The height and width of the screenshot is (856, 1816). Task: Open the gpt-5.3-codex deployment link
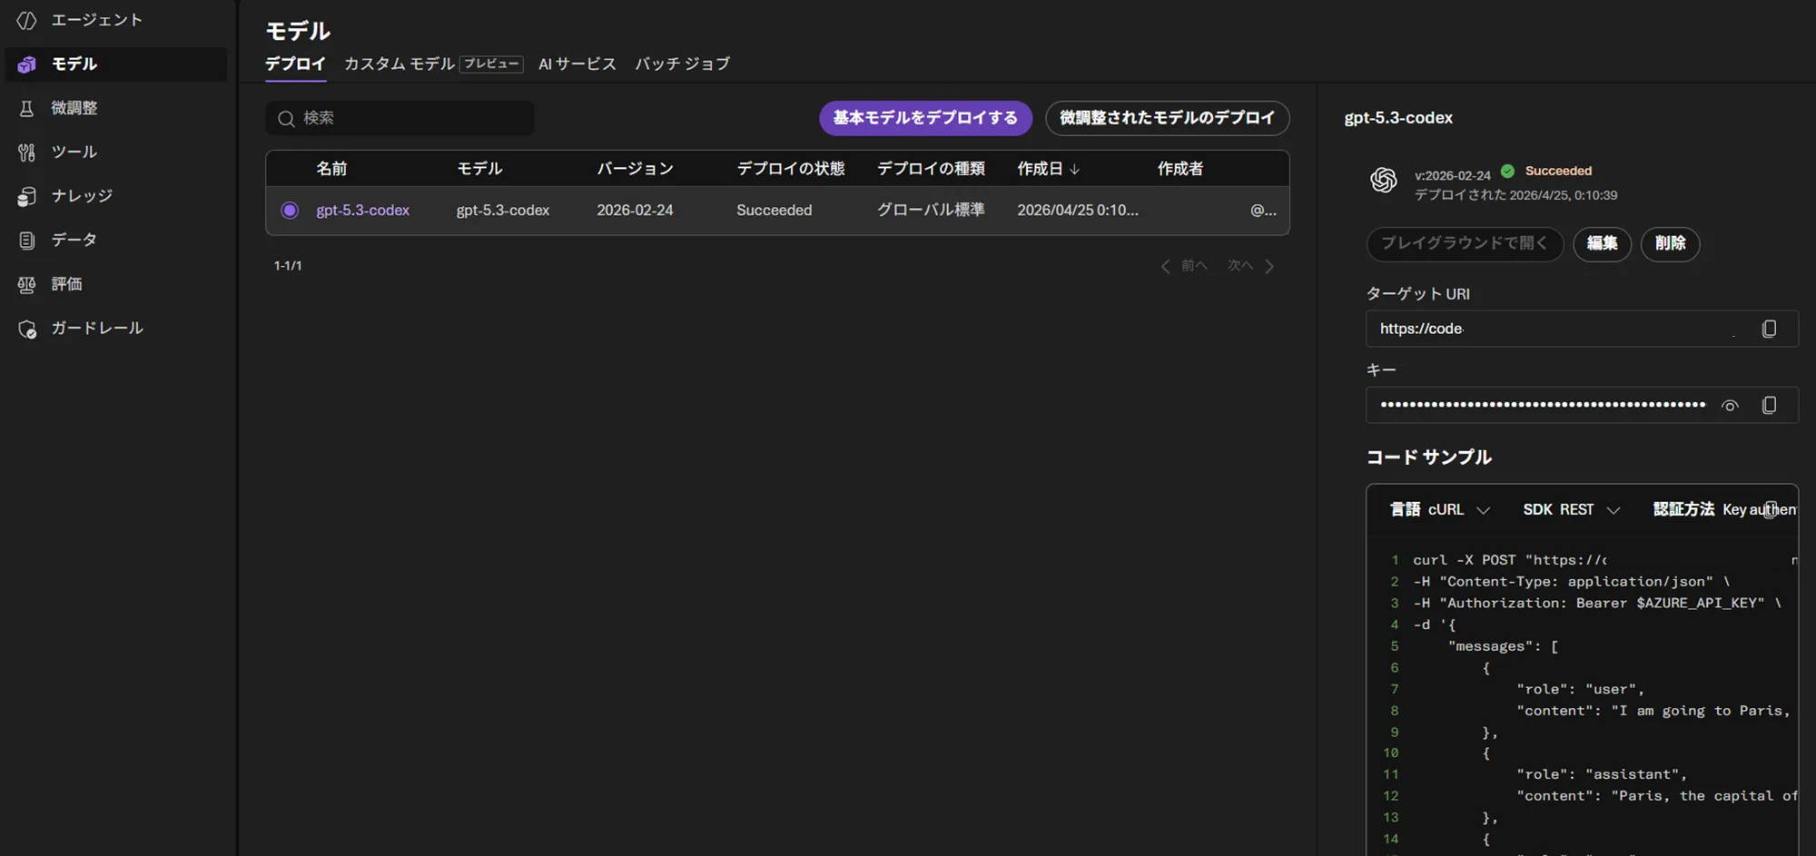pos(362,211)
